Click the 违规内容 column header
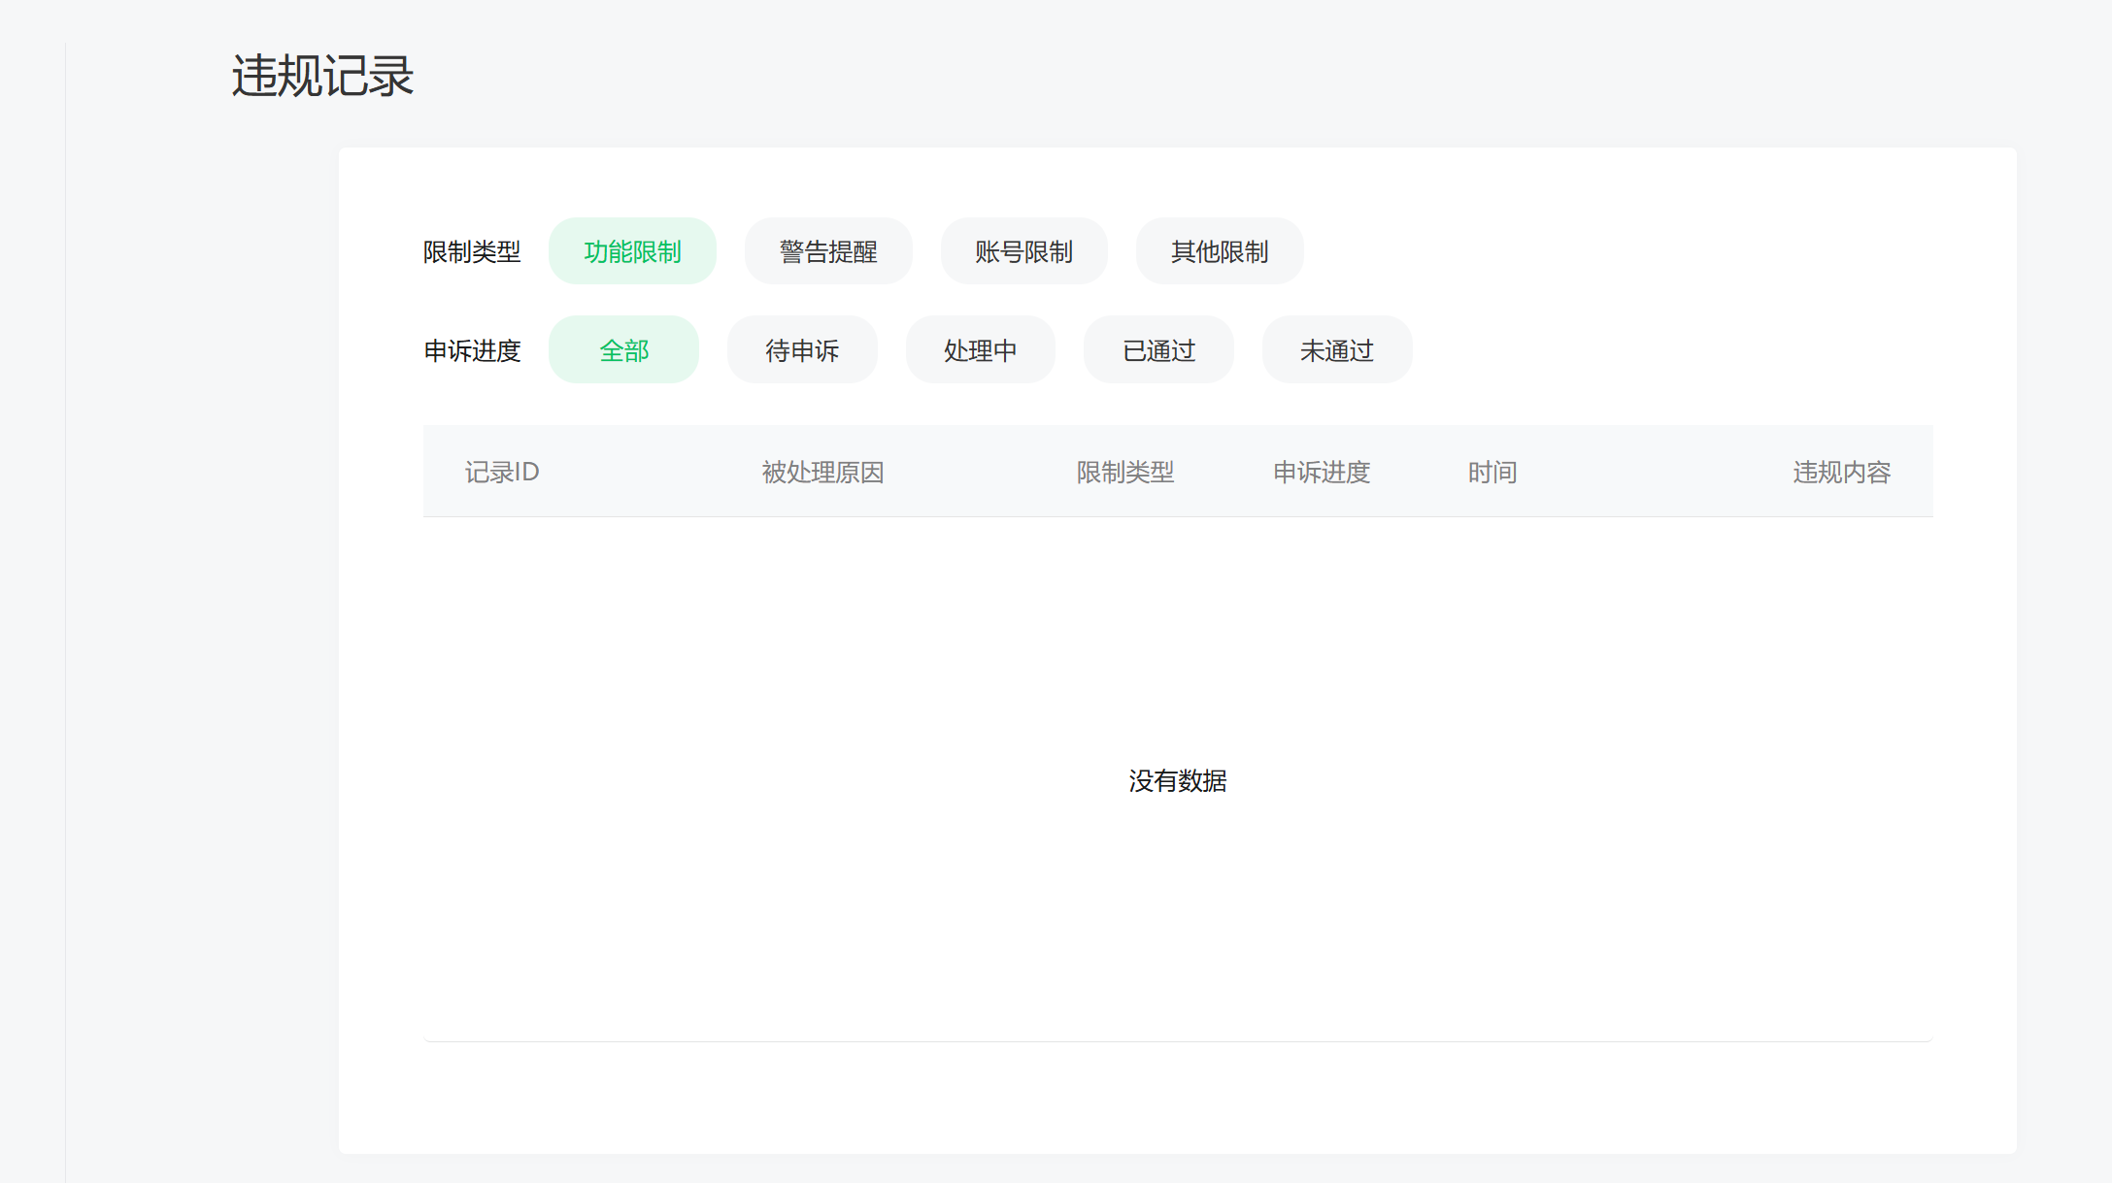 tap(1841, 473)
